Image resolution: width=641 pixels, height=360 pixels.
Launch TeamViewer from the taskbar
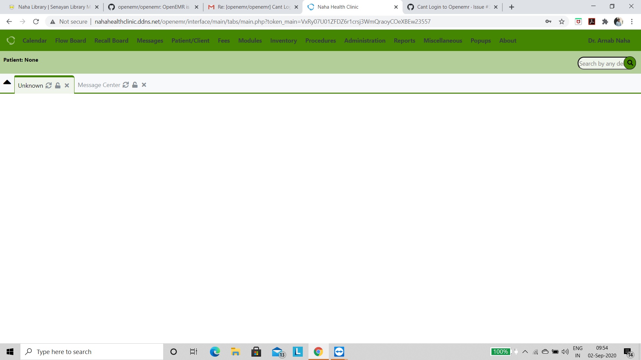tap(339, 351)
